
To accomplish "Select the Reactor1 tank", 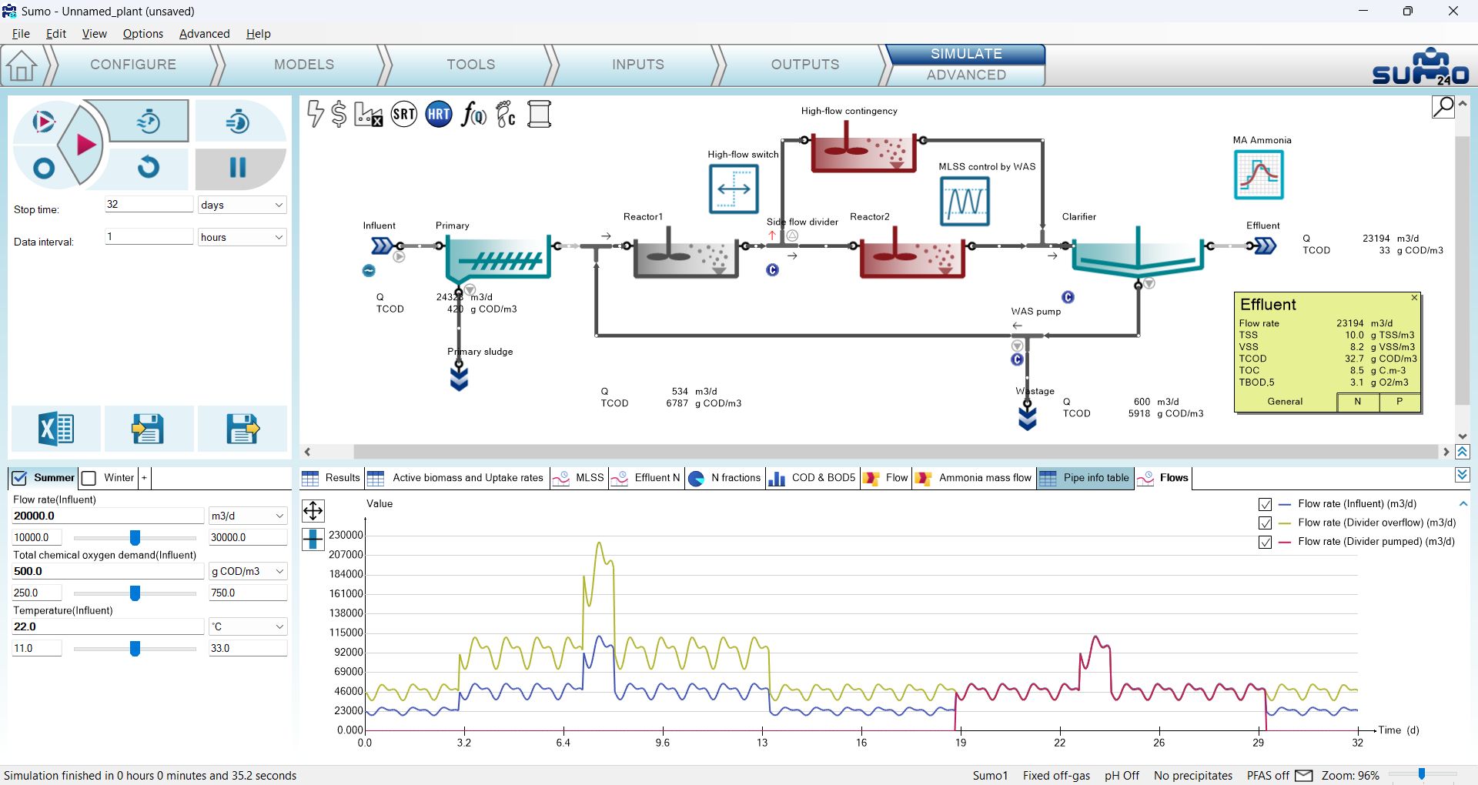I will point(685,253).
